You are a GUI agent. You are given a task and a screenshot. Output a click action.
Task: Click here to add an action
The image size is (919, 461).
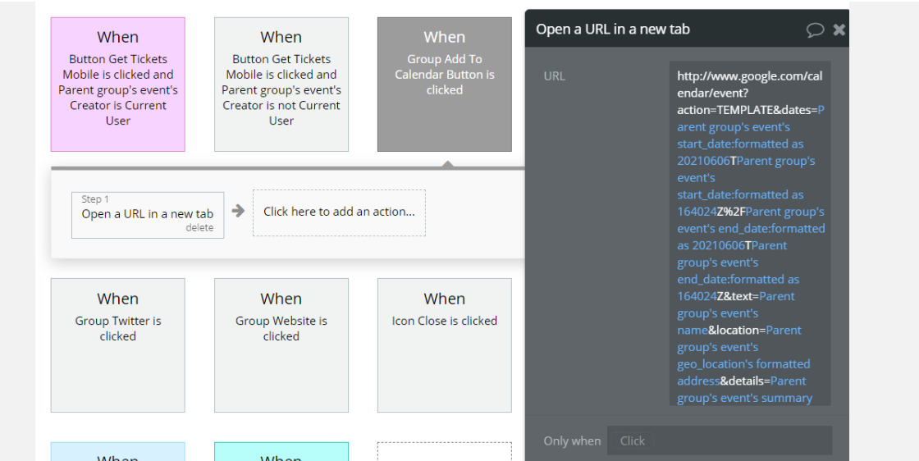339,212
